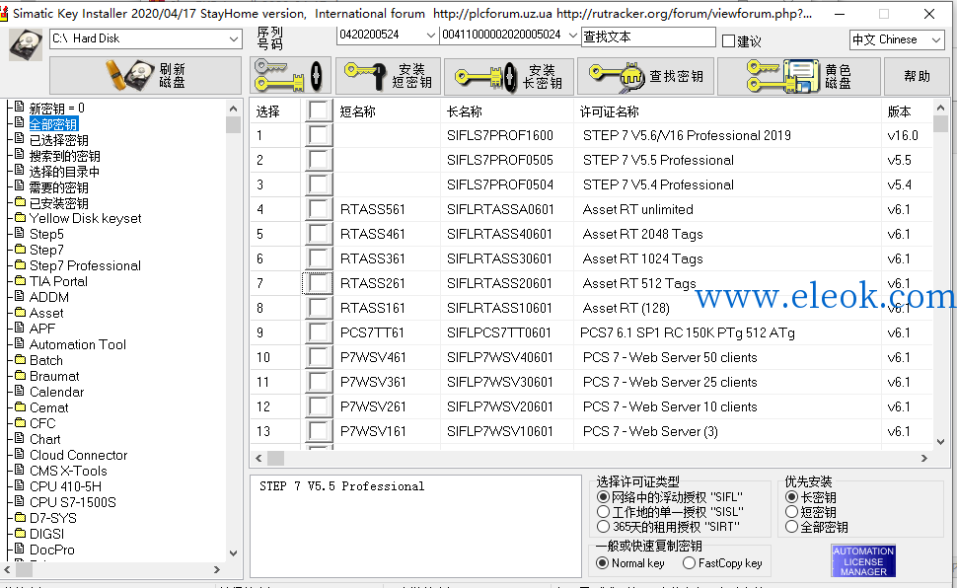Click the page icon beside Automation Tool

tap(20, 343)
